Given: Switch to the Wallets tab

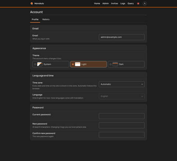Looking at the screenshot, I should click(x=46, y=19).
